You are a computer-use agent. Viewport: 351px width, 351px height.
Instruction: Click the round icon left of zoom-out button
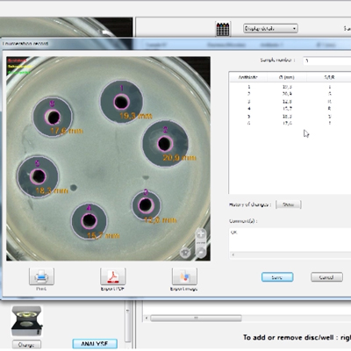click(x=185, y=253)
